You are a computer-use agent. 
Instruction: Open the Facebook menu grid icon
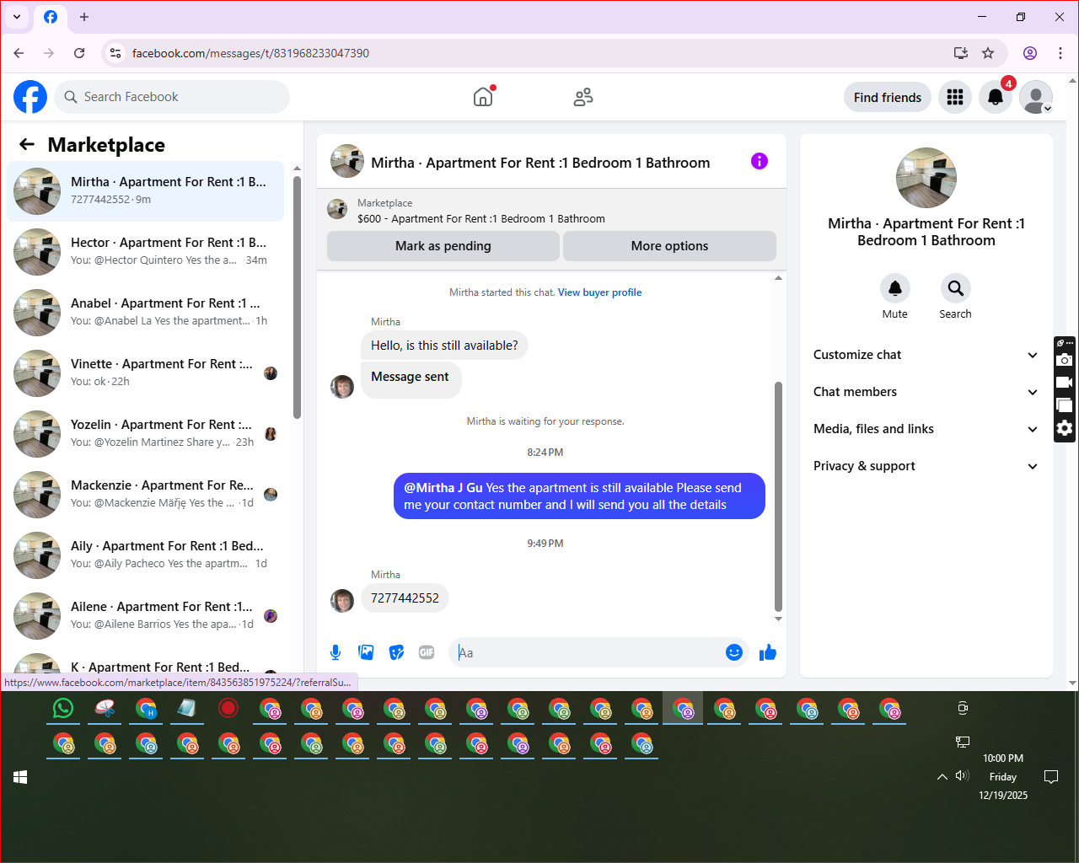955,97
